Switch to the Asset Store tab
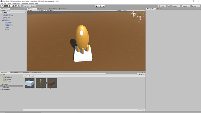The image size is (201, 113). (53, 9)
